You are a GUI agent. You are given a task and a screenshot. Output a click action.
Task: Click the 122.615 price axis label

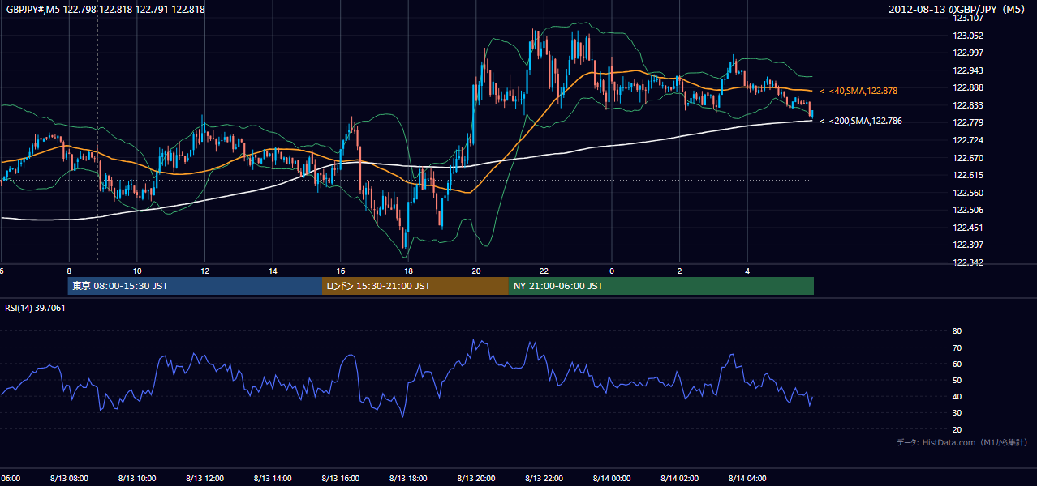point(967,175)
